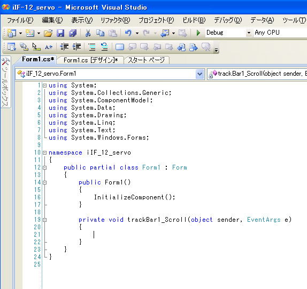Click the Copy icon in toolbar
This screenshot has height=289, width=307.
click(x=101, y=33)
